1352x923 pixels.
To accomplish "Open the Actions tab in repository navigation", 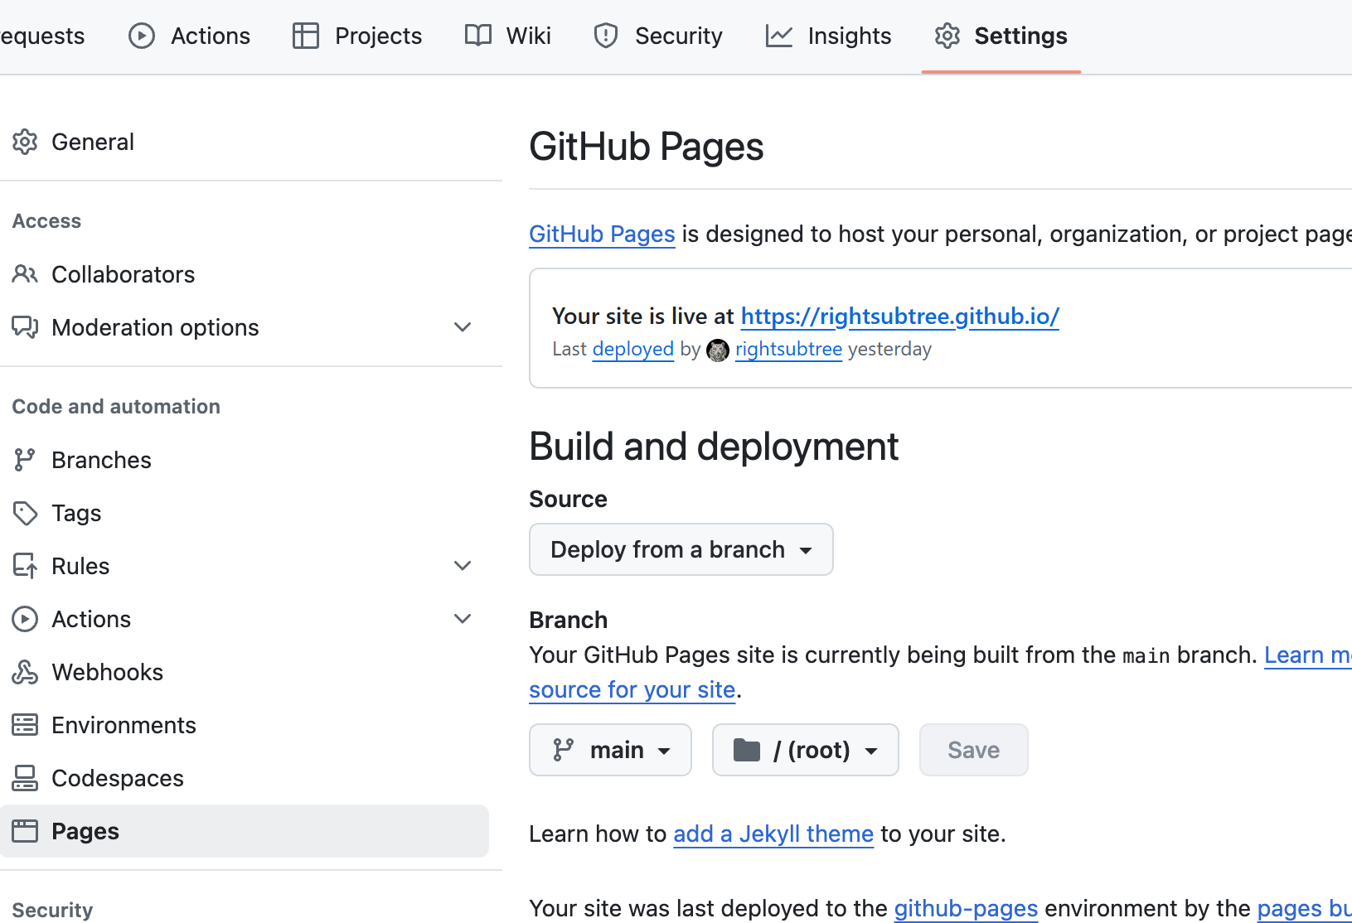I will 189,36.
